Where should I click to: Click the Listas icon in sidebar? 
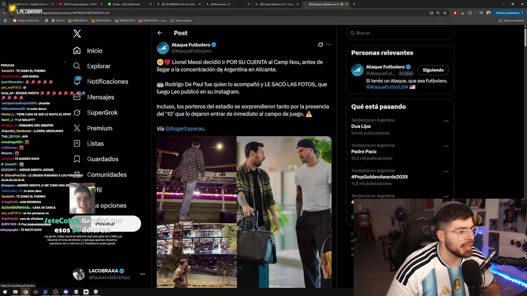point(77,143)
